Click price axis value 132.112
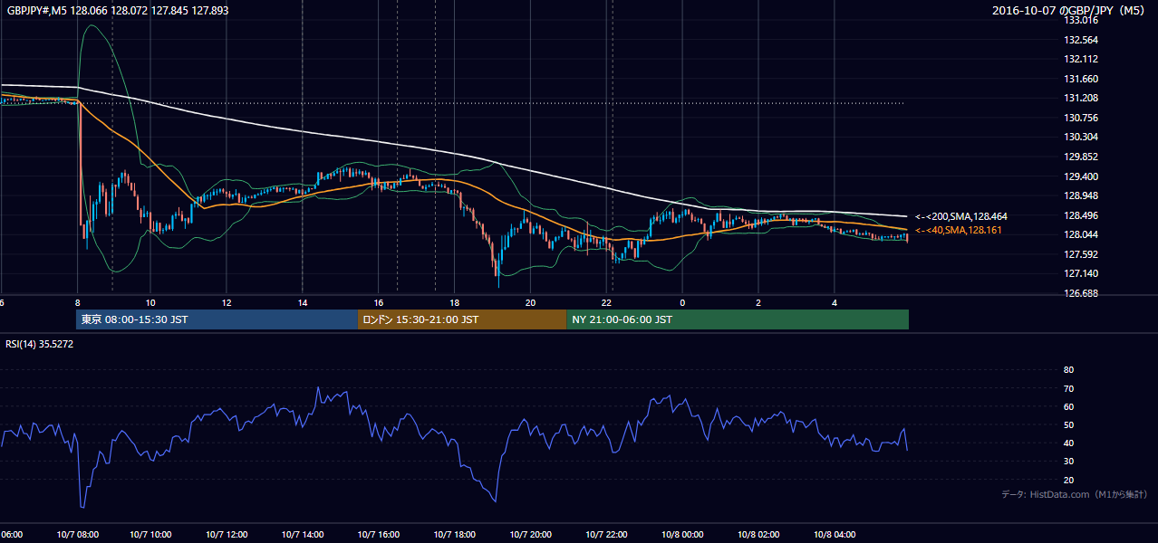 pos(1081,59)
